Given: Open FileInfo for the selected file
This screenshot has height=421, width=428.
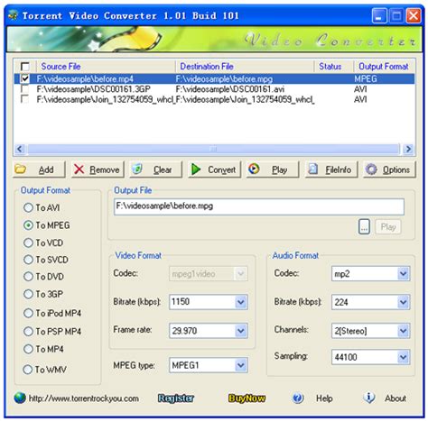Looking at the screenshot, I should [x=331, y=169].
